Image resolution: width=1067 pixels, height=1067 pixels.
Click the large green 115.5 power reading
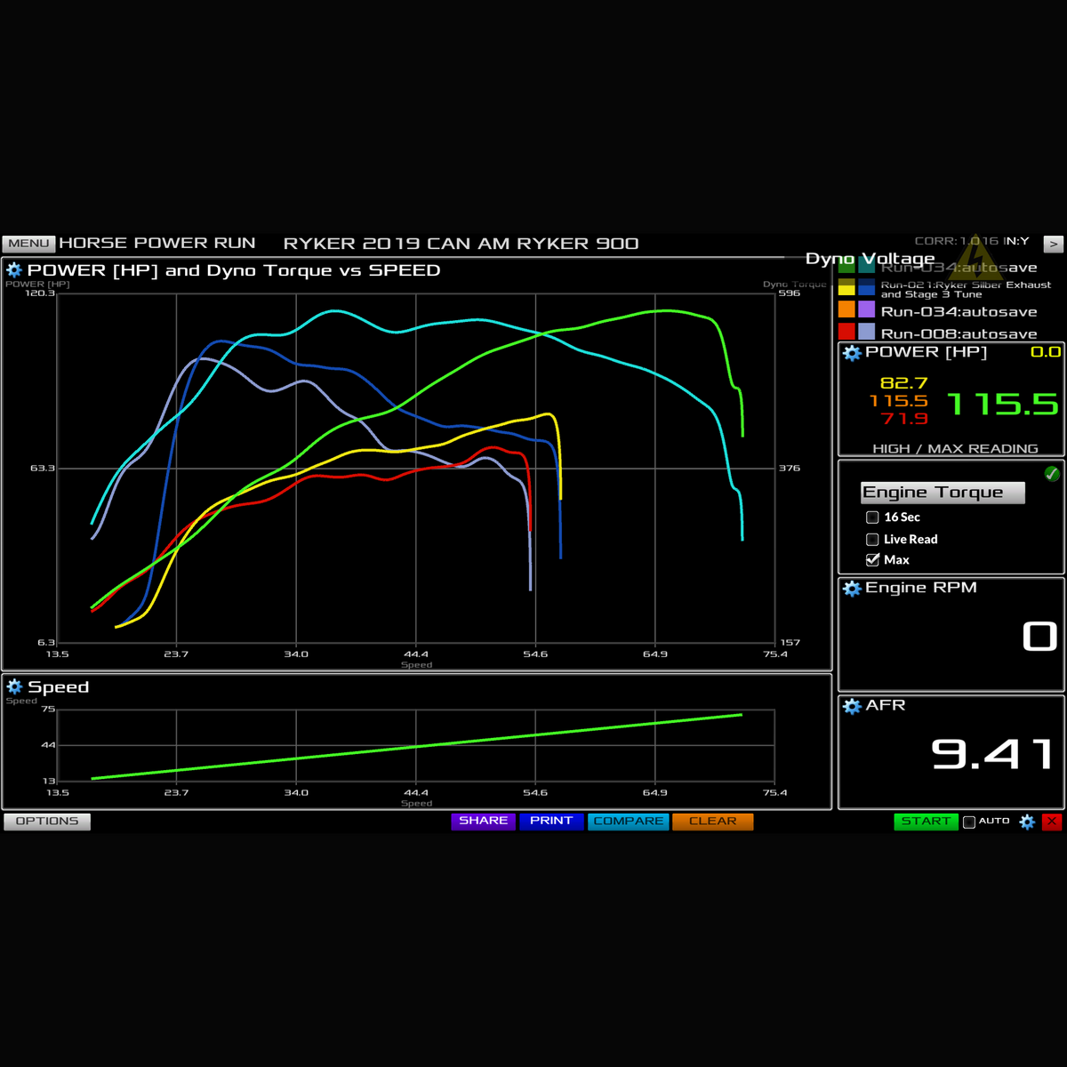coord(1002,405)
